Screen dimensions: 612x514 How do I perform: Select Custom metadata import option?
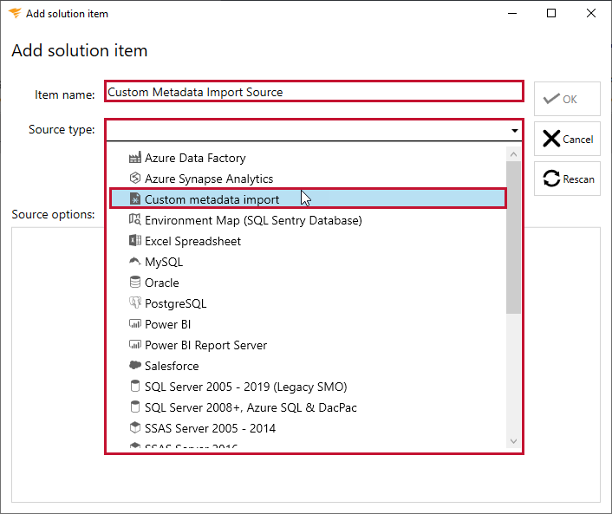coord(308,199)
